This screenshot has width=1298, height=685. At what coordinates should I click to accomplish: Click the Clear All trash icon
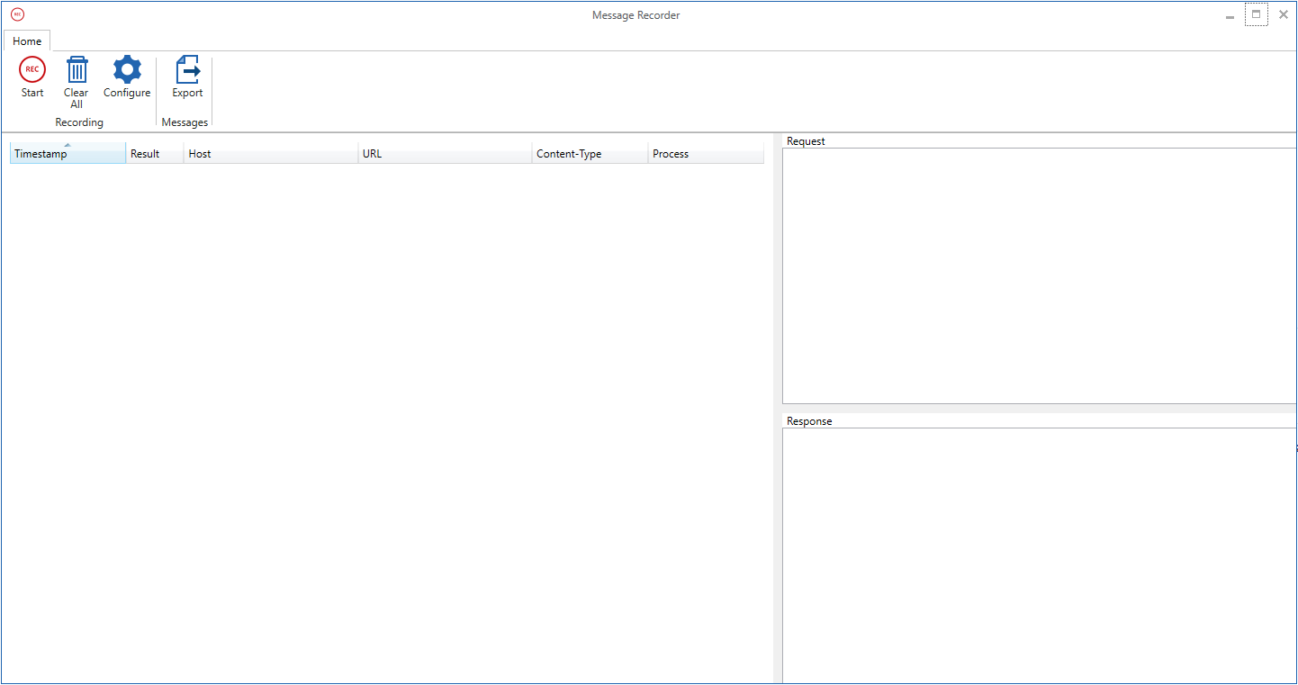[x=77, y=70]
